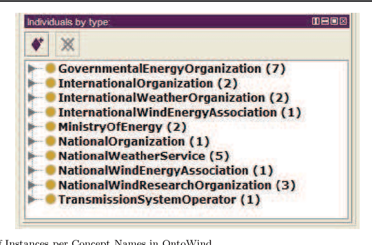Select the GovernmentalEnergyOrganization (7) label
372x245 pixels.
coord(171,69)
